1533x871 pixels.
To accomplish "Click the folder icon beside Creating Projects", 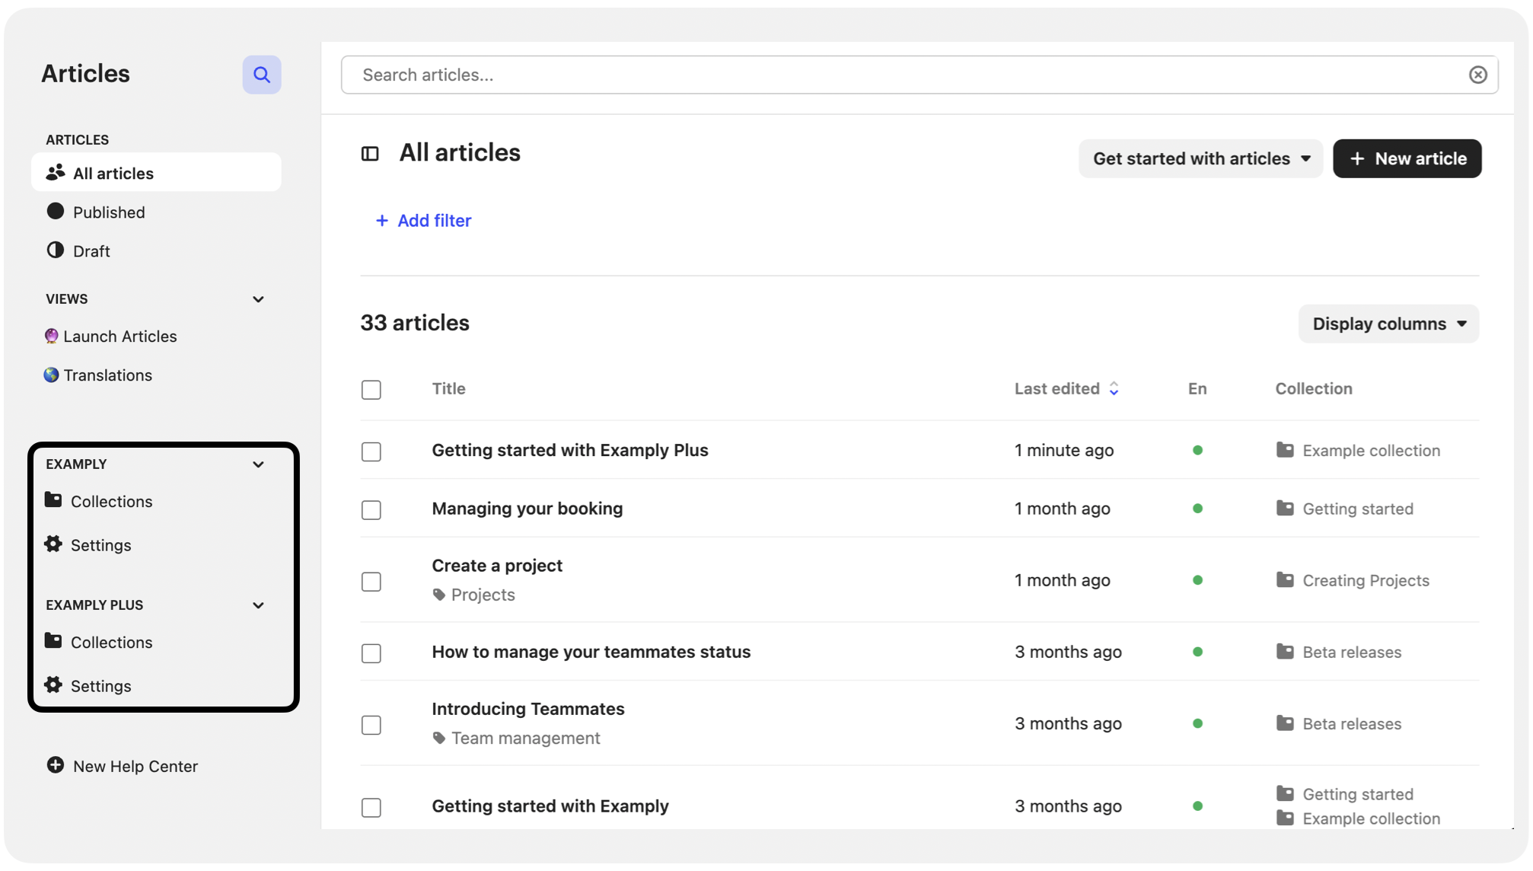I will (1285, 579).
